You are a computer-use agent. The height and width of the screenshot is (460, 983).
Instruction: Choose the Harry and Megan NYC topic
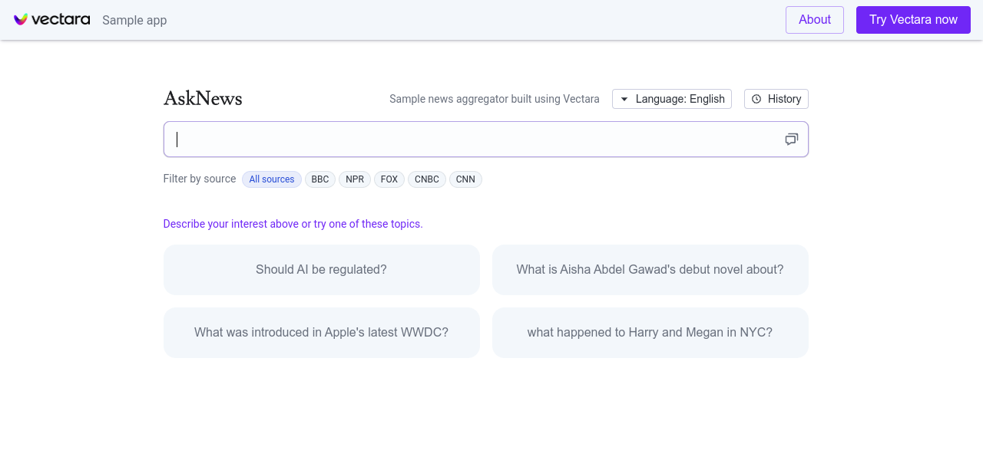click(x=650, y=333)
